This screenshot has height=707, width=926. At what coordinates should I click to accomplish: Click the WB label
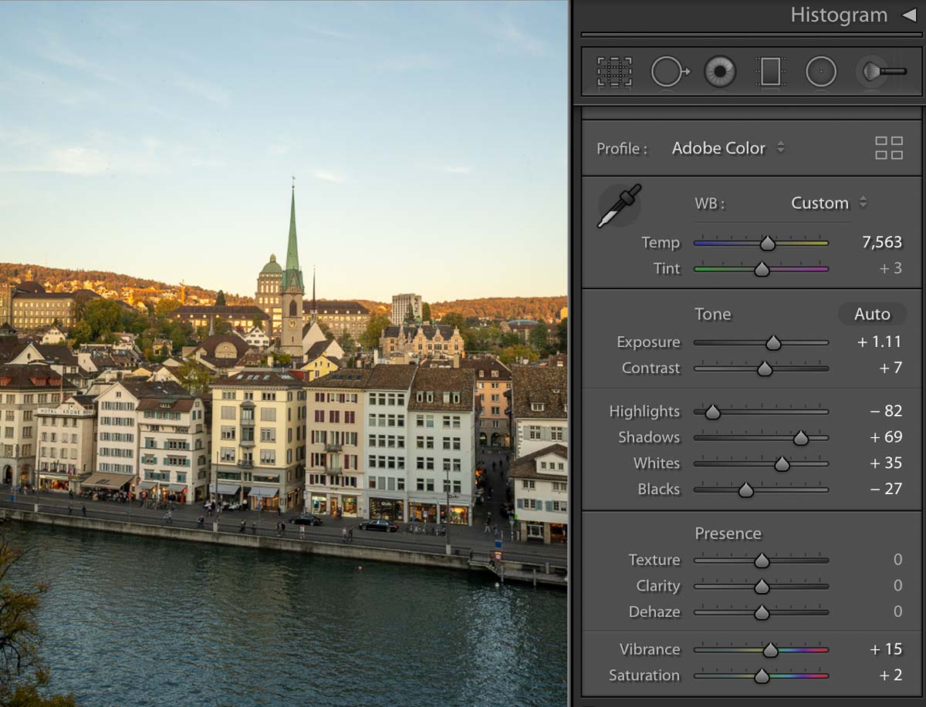[710, 204]
